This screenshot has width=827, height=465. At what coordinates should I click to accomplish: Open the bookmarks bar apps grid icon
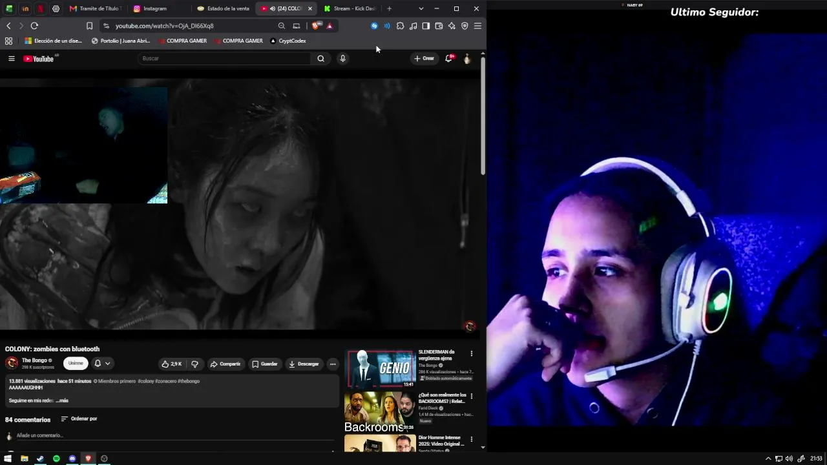pos(8,41)
